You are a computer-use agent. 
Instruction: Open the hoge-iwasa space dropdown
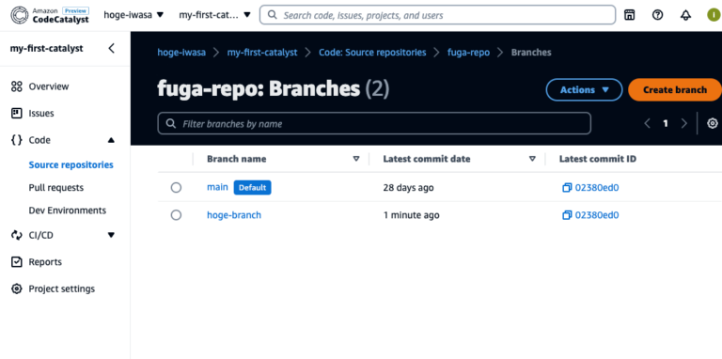(133, 15)
